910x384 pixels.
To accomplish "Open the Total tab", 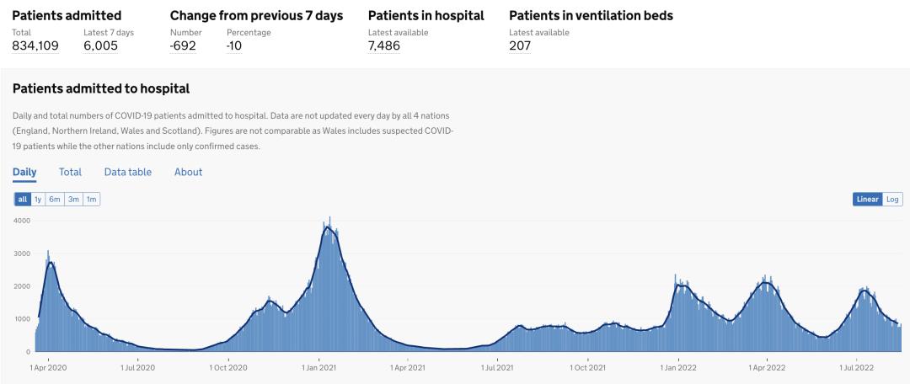I will click(x=70, y=172).
